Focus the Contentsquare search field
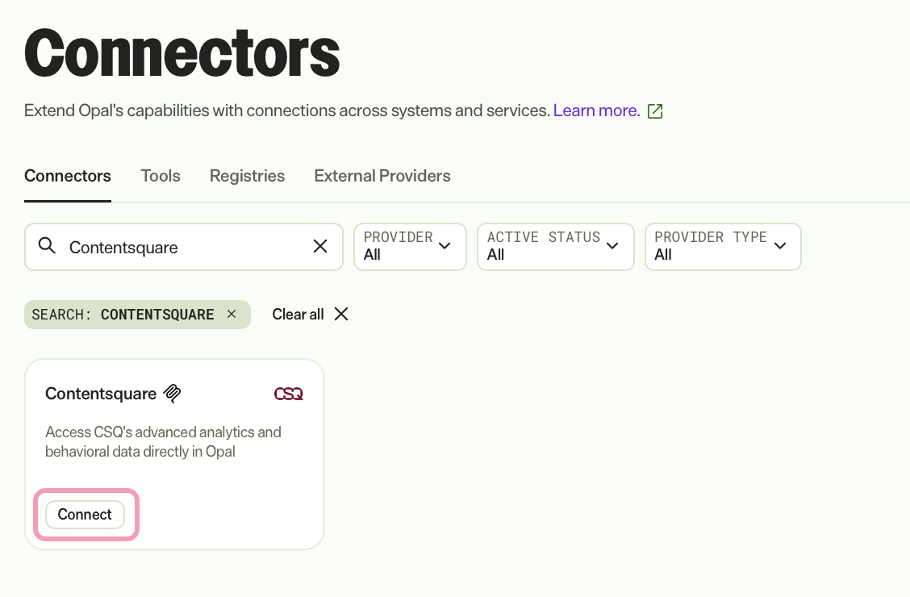Viewport: 910px width, 597px height. [184, 247]
